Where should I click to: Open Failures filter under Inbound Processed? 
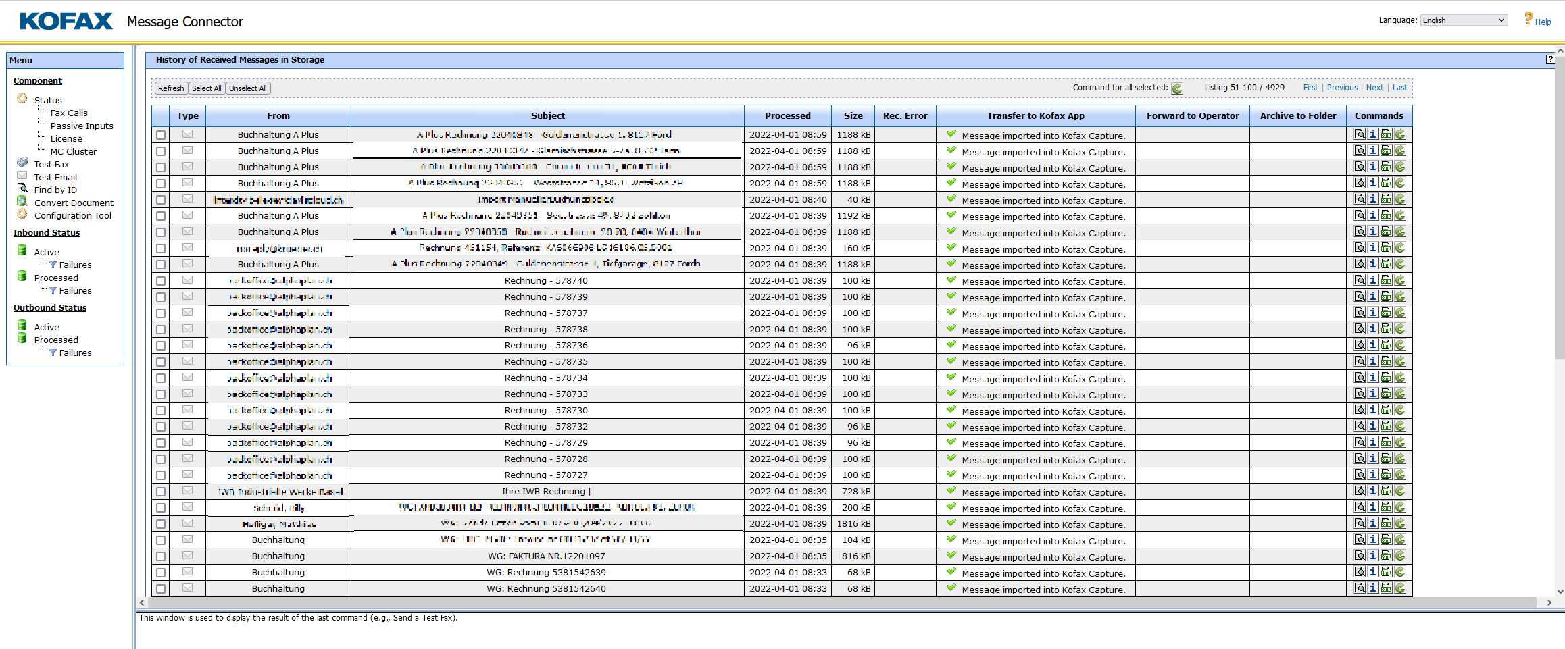pyautogui.click(x=75, y=290)
